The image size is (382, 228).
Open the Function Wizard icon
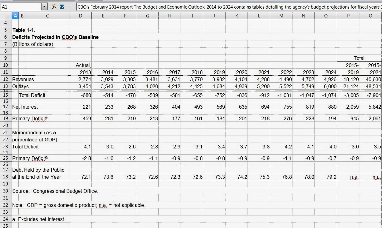pyautogui.click(x=54, y=6)
